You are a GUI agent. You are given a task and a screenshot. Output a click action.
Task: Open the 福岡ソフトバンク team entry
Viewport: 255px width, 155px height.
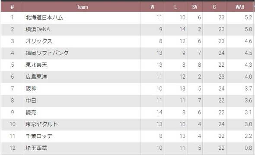coord(47,53)
